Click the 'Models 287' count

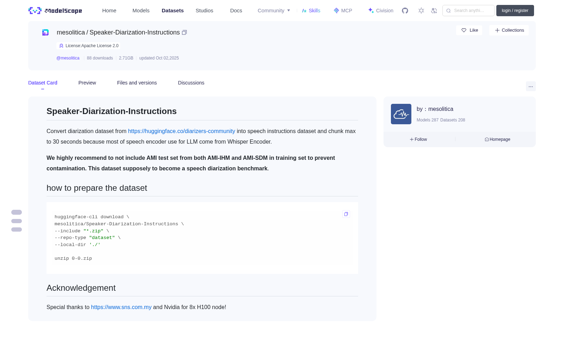(428, 120)
